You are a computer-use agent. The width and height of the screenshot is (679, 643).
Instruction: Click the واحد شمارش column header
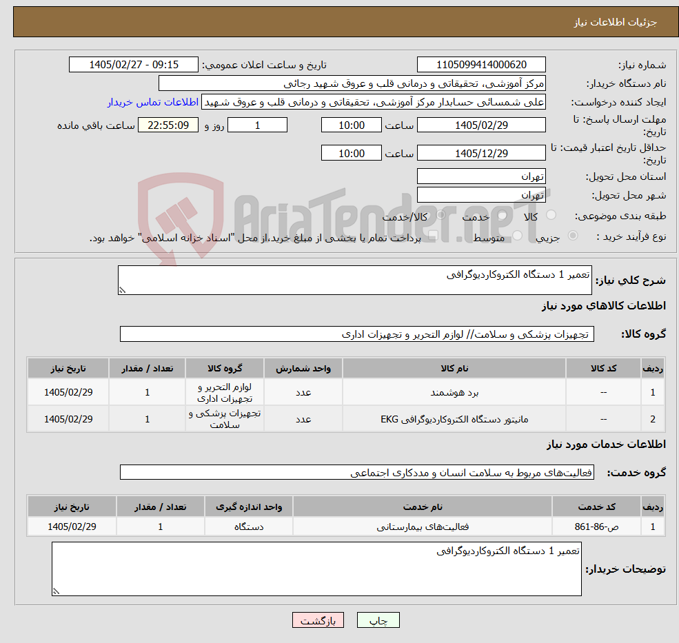tap(303, 368)
